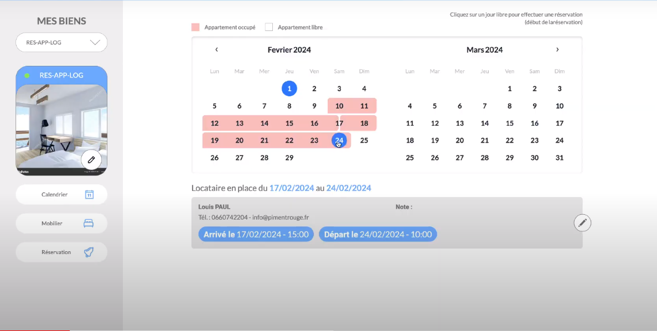
Task: Click the bell icon beside Réservation
Action: [x=89, y=252]
